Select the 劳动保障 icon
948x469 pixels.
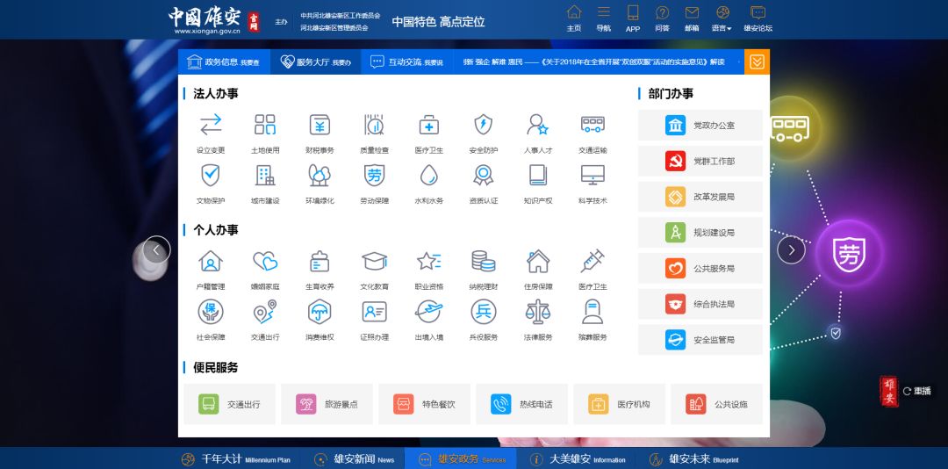374,175
